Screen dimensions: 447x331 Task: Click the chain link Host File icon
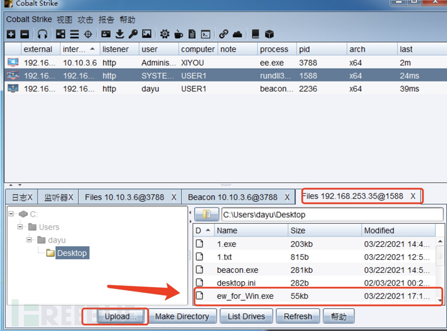(223, 34)
